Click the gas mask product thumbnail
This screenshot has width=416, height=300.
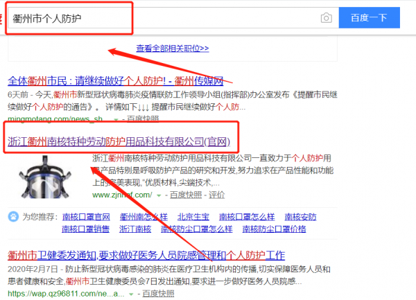pyautogui.click(x=44, y=177)
